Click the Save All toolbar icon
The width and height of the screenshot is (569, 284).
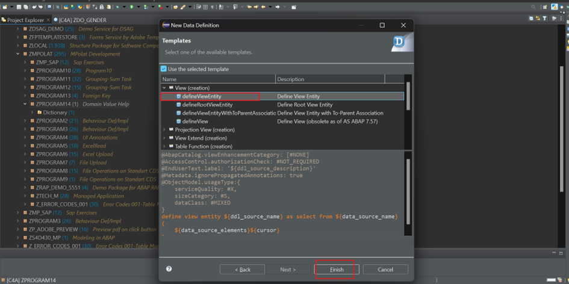26,7
